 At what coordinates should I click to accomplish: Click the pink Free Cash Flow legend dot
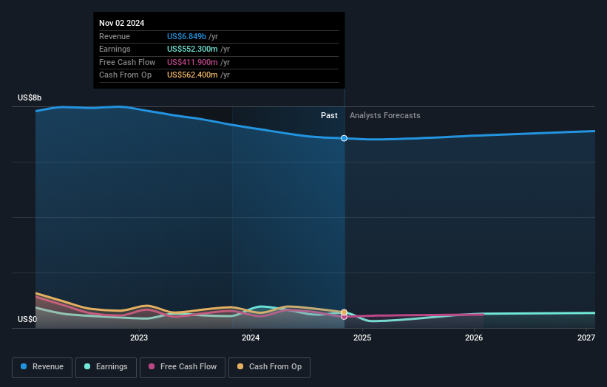[152, 366]
